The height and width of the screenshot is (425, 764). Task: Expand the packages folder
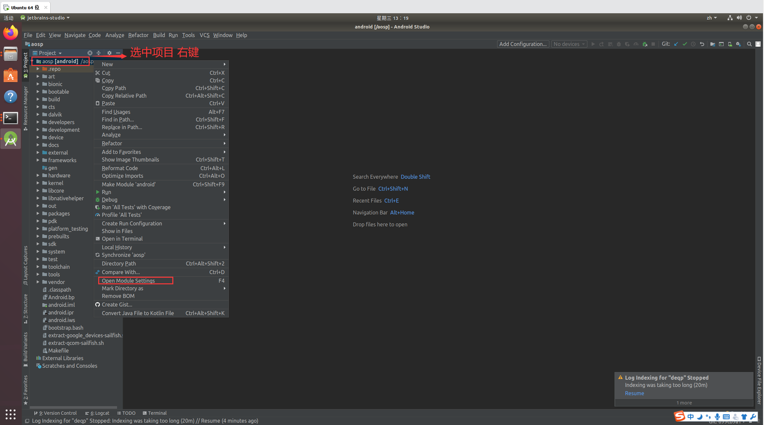(38, 213)
